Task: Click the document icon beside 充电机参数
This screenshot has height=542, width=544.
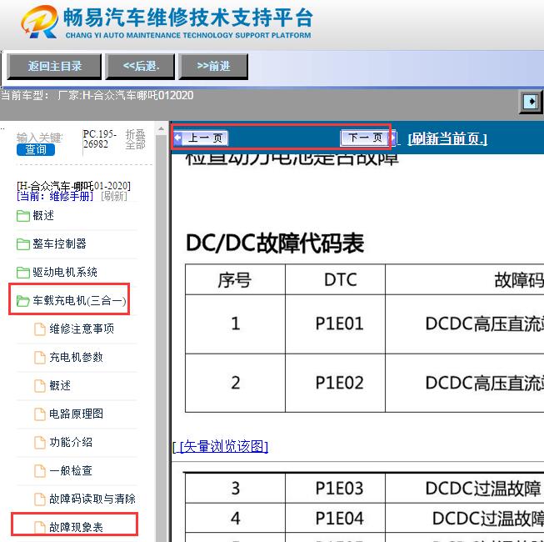Action: [39, 357]
